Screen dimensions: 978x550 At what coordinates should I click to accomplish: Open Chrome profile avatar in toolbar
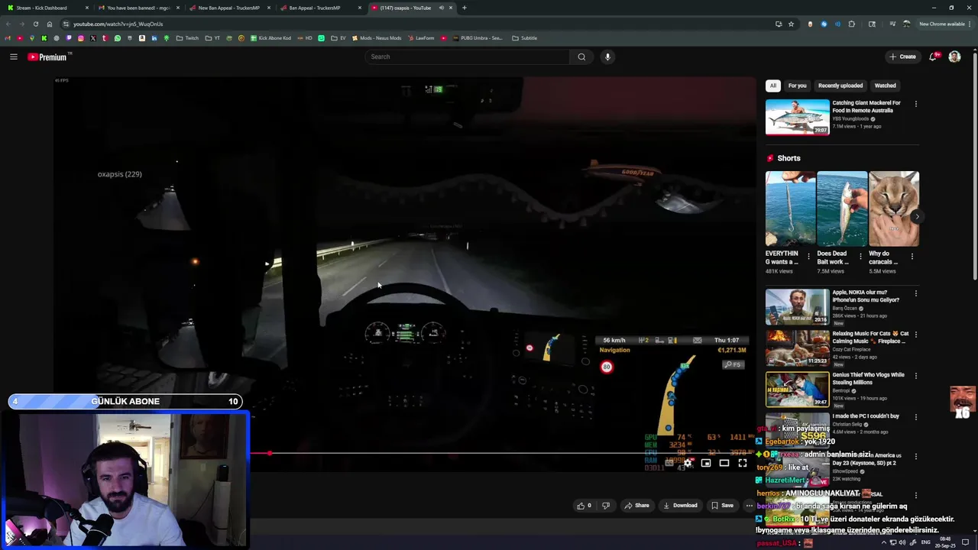coord(906,24)
